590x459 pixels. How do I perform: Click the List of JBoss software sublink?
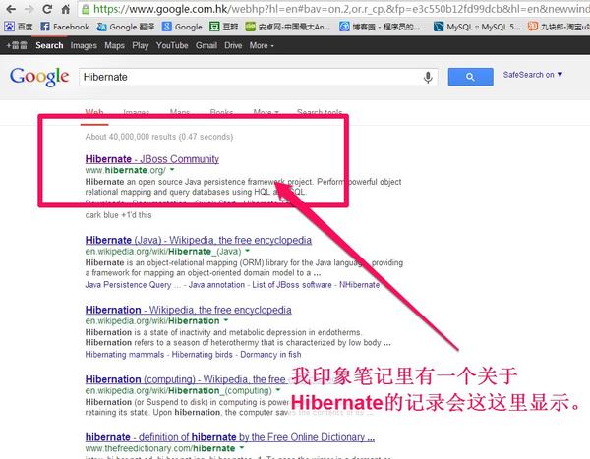coord(292,285)
